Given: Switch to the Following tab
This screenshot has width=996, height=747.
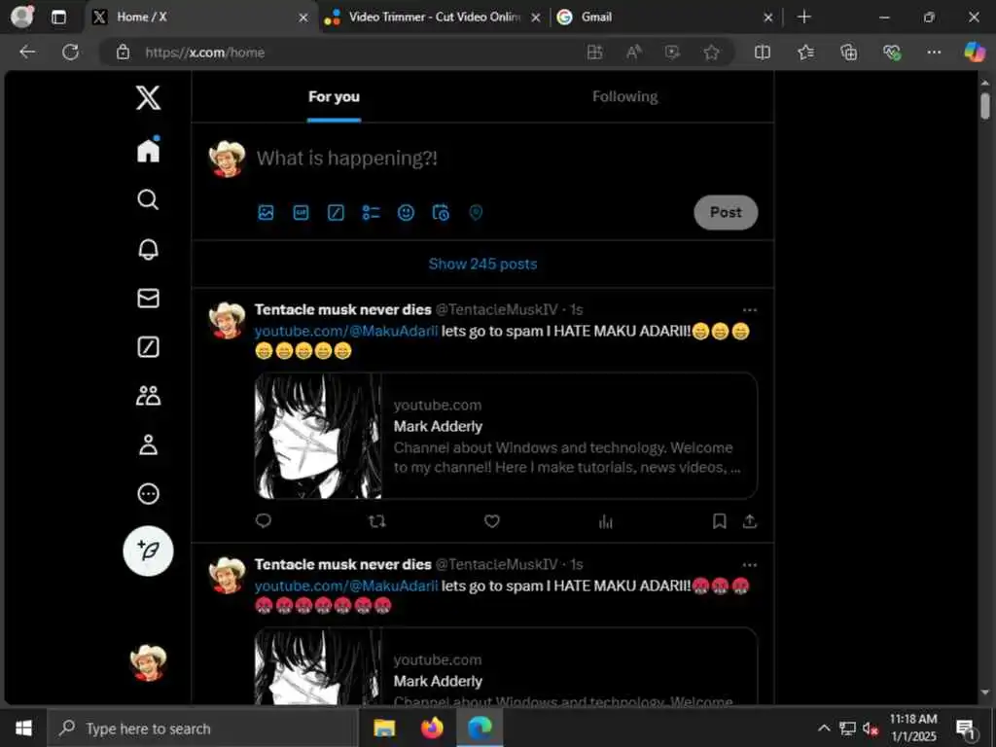Looking at the screenshot, I should pyautogui.click(x=625, y=96).
